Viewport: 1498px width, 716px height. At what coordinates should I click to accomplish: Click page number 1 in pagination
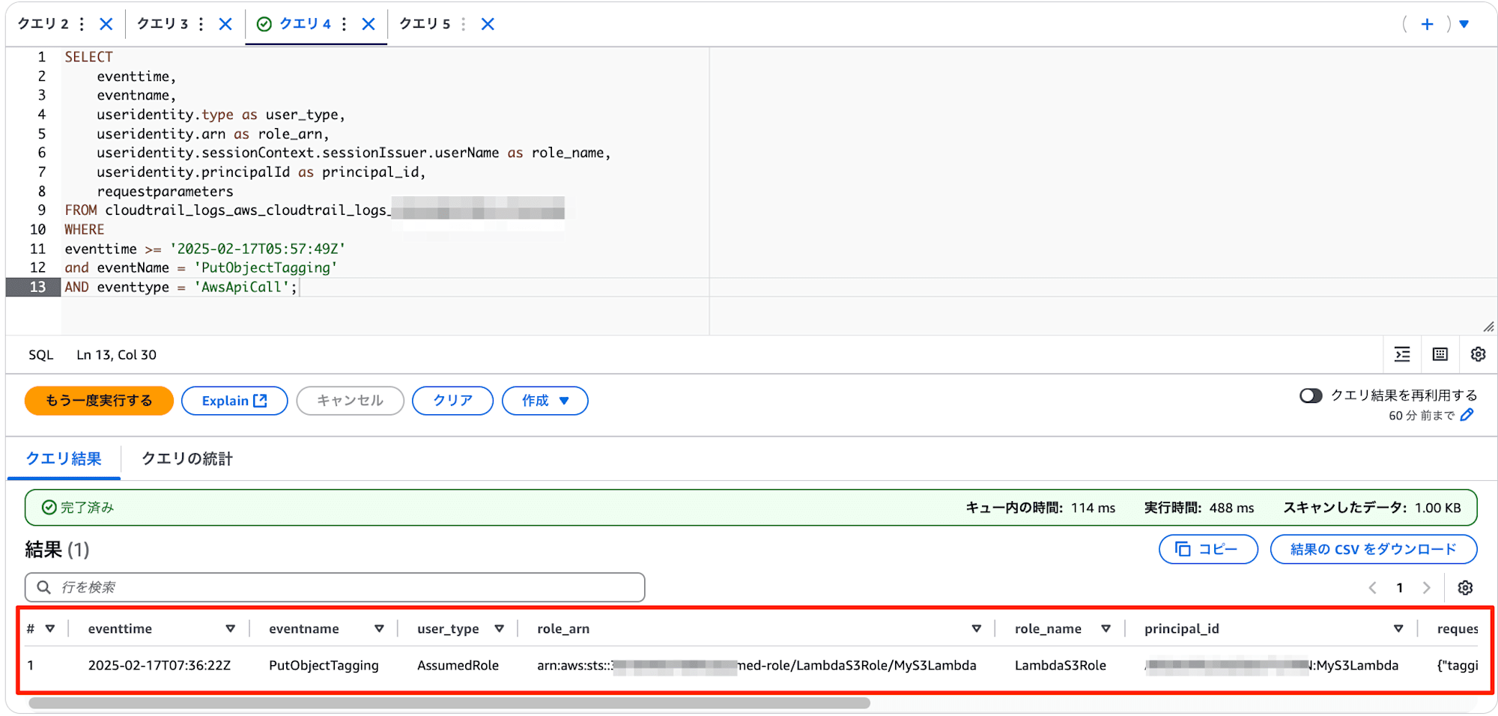(x=1399, y=588)
